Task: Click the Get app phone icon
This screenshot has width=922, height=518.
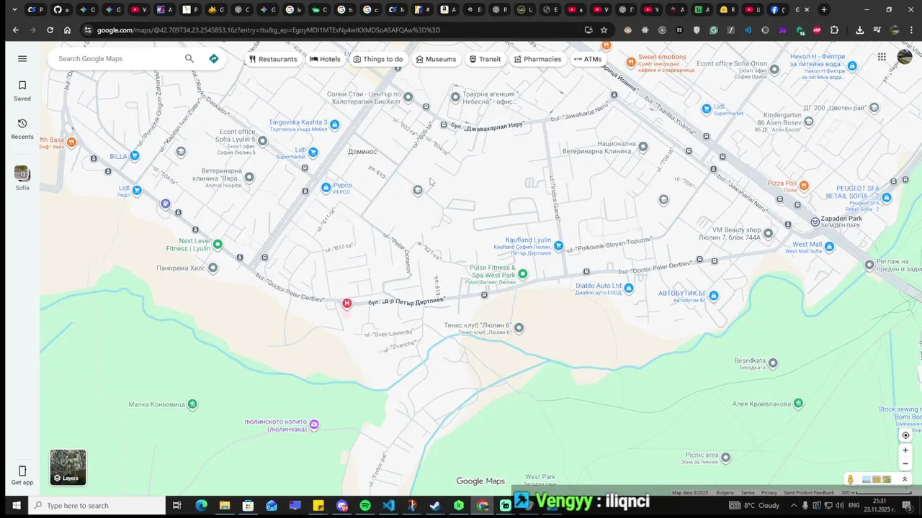Action: (x=22, y=471)
